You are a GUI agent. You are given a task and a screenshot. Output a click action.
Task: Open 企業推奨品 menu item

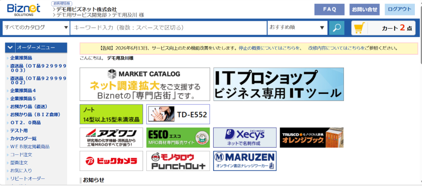(x=21, y=58)
